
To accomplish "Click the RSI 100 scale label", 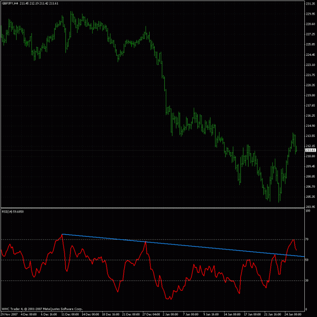I will pos(308,211).
